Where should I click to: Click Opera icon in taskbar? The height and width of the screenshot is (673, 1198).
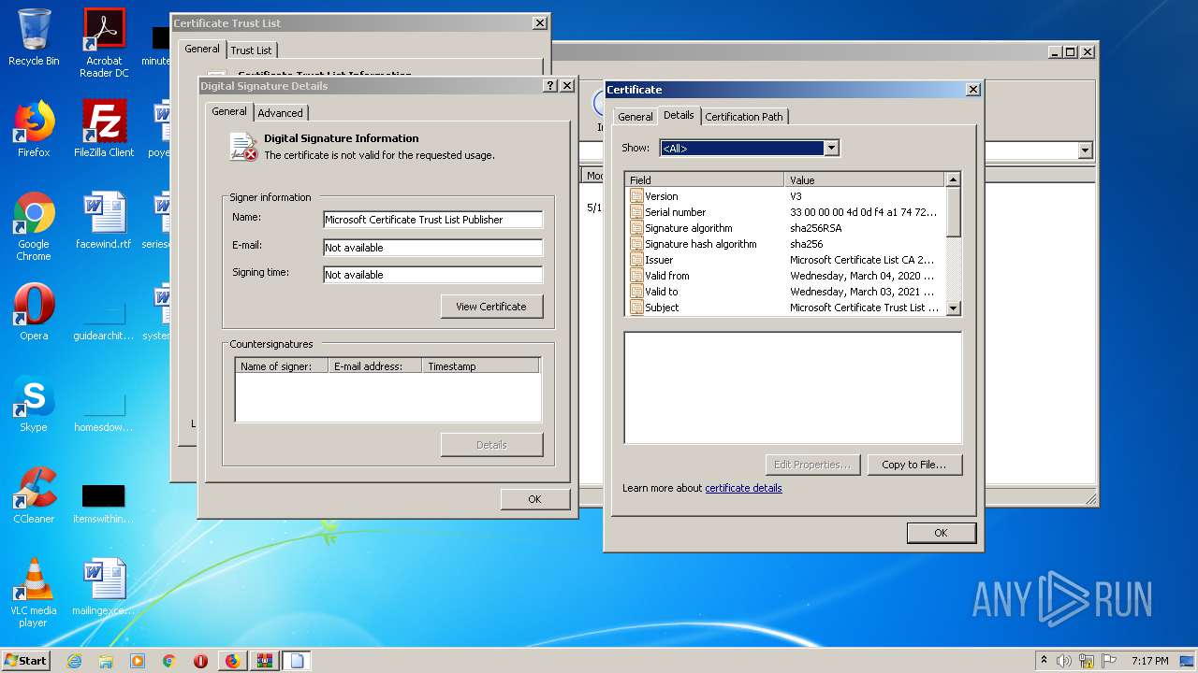tap(200, 661)
